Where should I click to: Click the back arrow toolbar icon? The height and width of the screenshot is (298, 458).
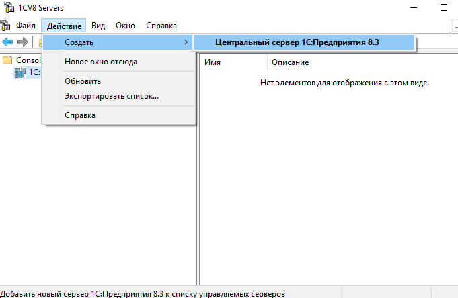(x=7, y=42)
